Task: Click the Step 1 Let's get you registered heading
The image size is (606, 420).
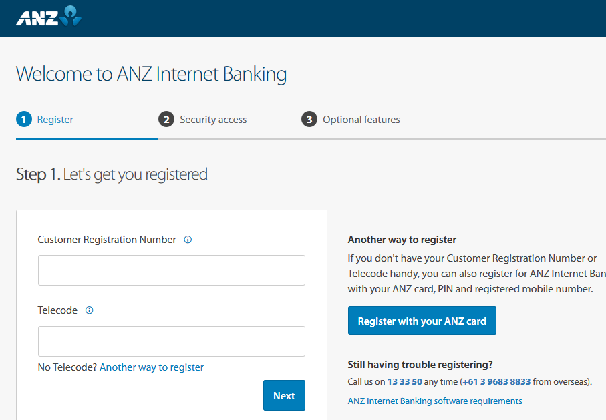Action: point(112,175)
